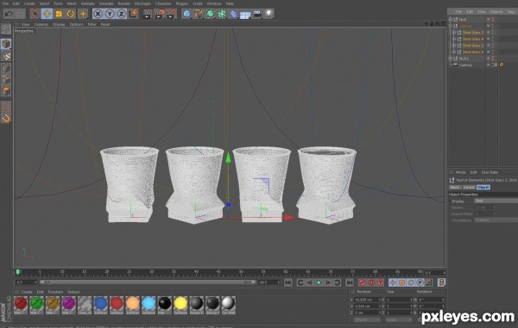Select the Live Selection arrow tool
This screenshot has width=518, height=328.
click(x=35, y=14)
